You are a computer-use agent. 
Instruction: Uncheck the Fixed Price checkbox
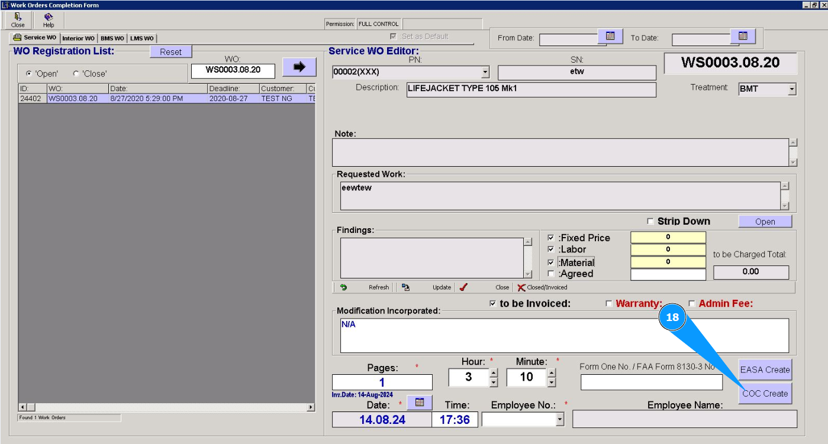[552, 238]
